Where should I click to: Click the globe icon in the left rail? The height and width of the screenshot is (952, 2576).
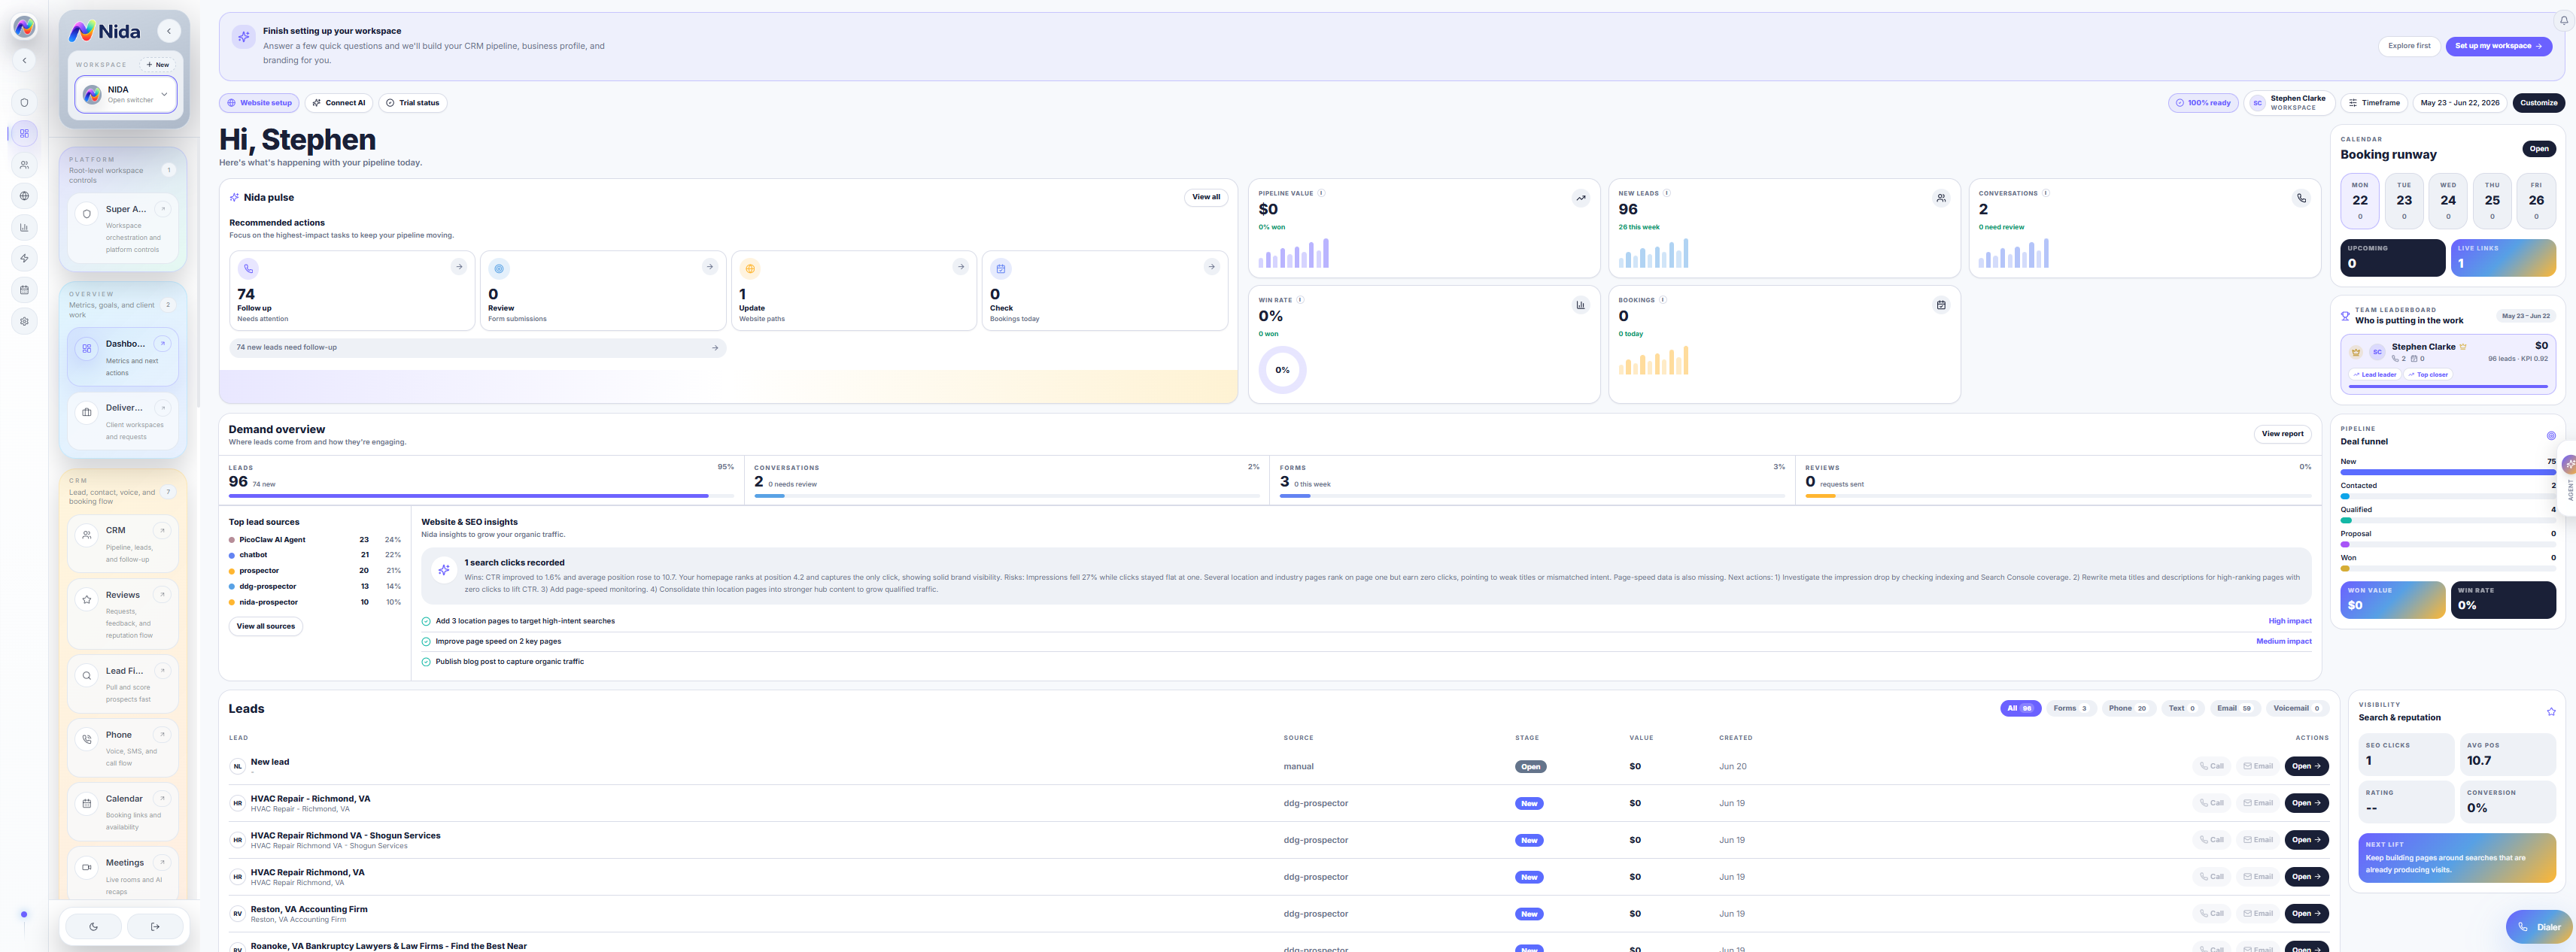pos(24,196)
